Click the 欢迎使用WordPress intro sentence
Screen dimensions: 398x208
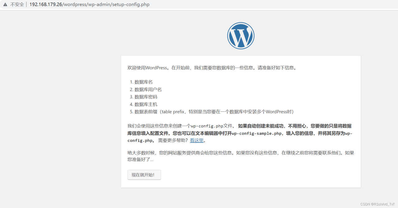[212, 68]
